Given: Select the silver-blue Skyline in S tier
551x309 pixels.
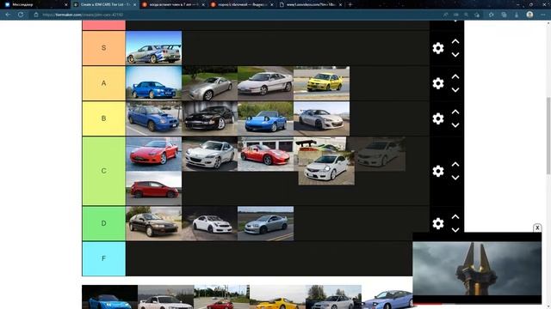Looking at the screenshot, I should (x=153, y=48).
